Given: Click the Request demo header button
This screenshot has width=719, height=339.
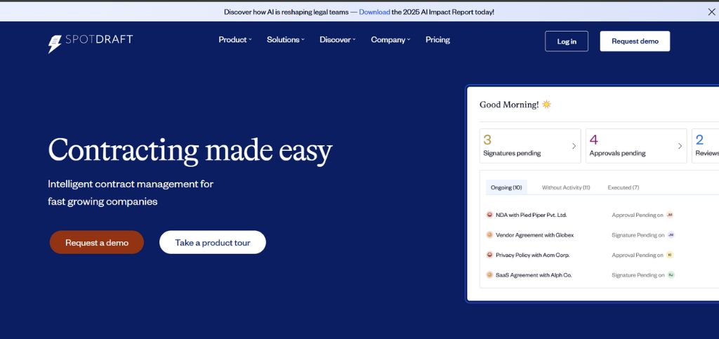Looking at the screenshot, I should coord(635,41).
